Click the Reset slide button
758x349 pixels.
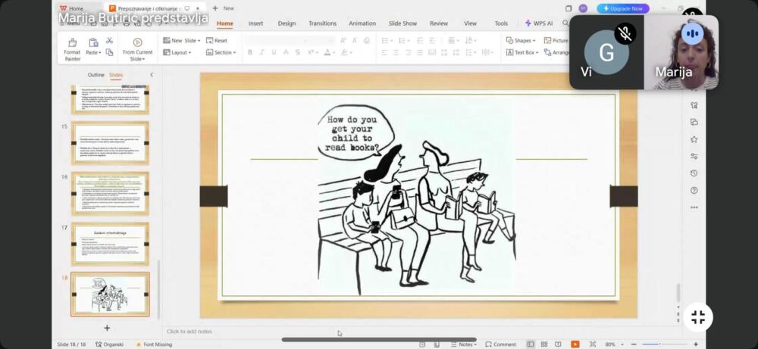coord(217,41)
